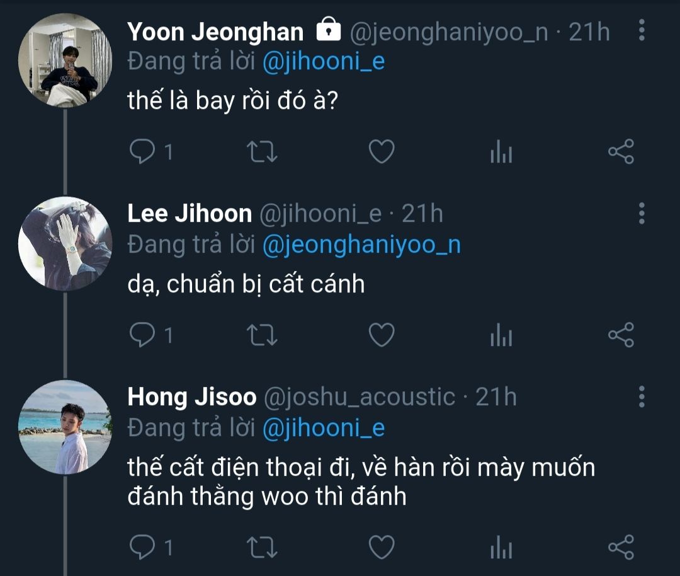This screenshot has height=576, width=680.
Task: Share Yoon Jeonghan's tweet
Action: tap(621, 152)
